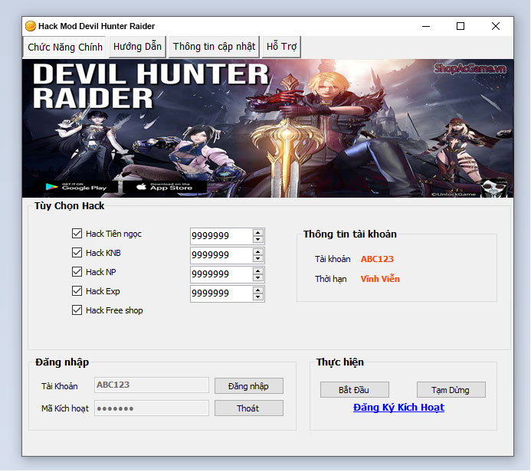The height and width of the screenshot is (472, 531).
Task: Decrease the Hack KNB value with down arrow
Action: (x=258, y=259)
